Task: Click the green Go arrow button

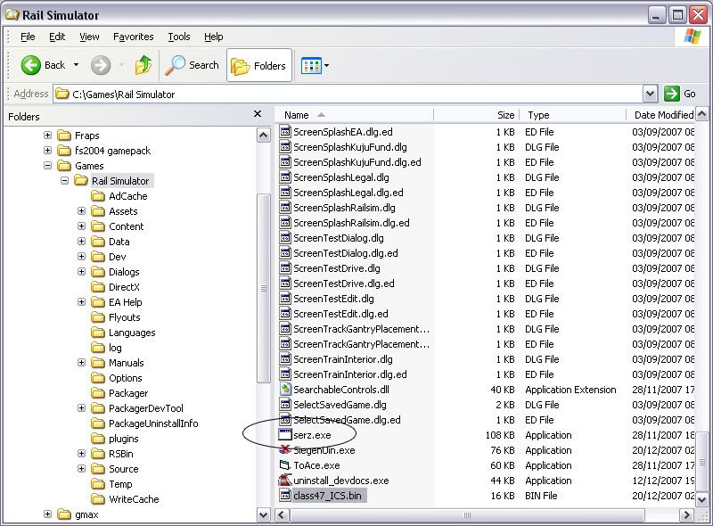Action: pos(672,94)
